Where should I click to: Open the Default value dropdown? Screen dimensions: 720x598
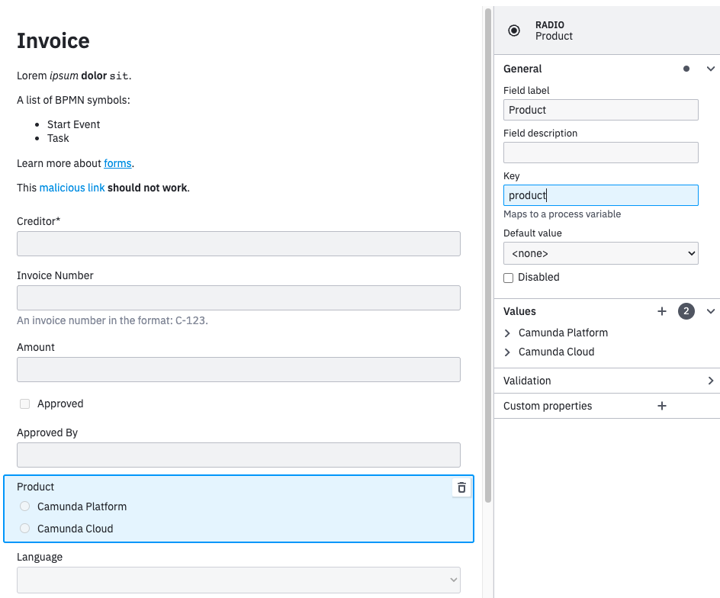pyautogui.click(x=600, y=252)
